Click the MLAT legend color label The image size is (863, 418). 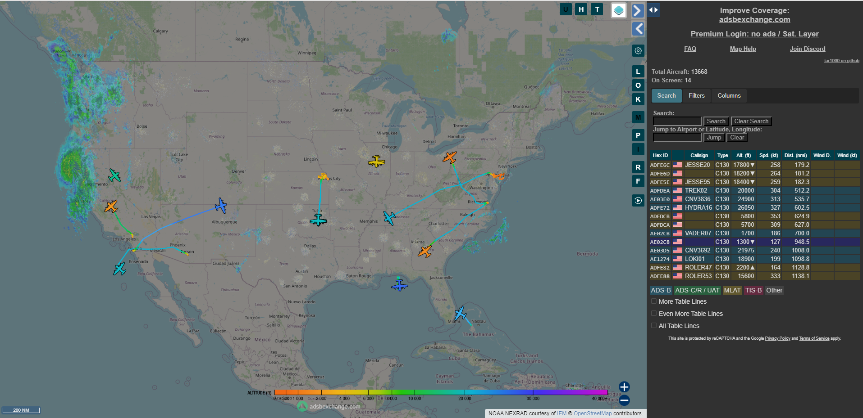(x=732, y=290)
